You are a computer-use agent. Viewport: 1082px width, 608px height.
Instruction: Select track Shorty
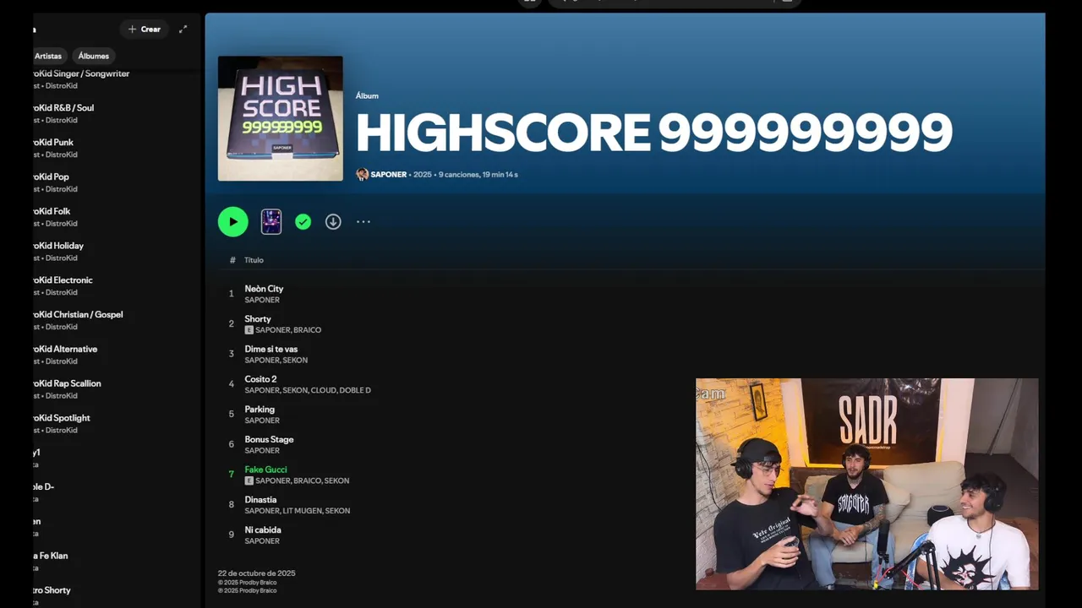click(x=258, y=319)
